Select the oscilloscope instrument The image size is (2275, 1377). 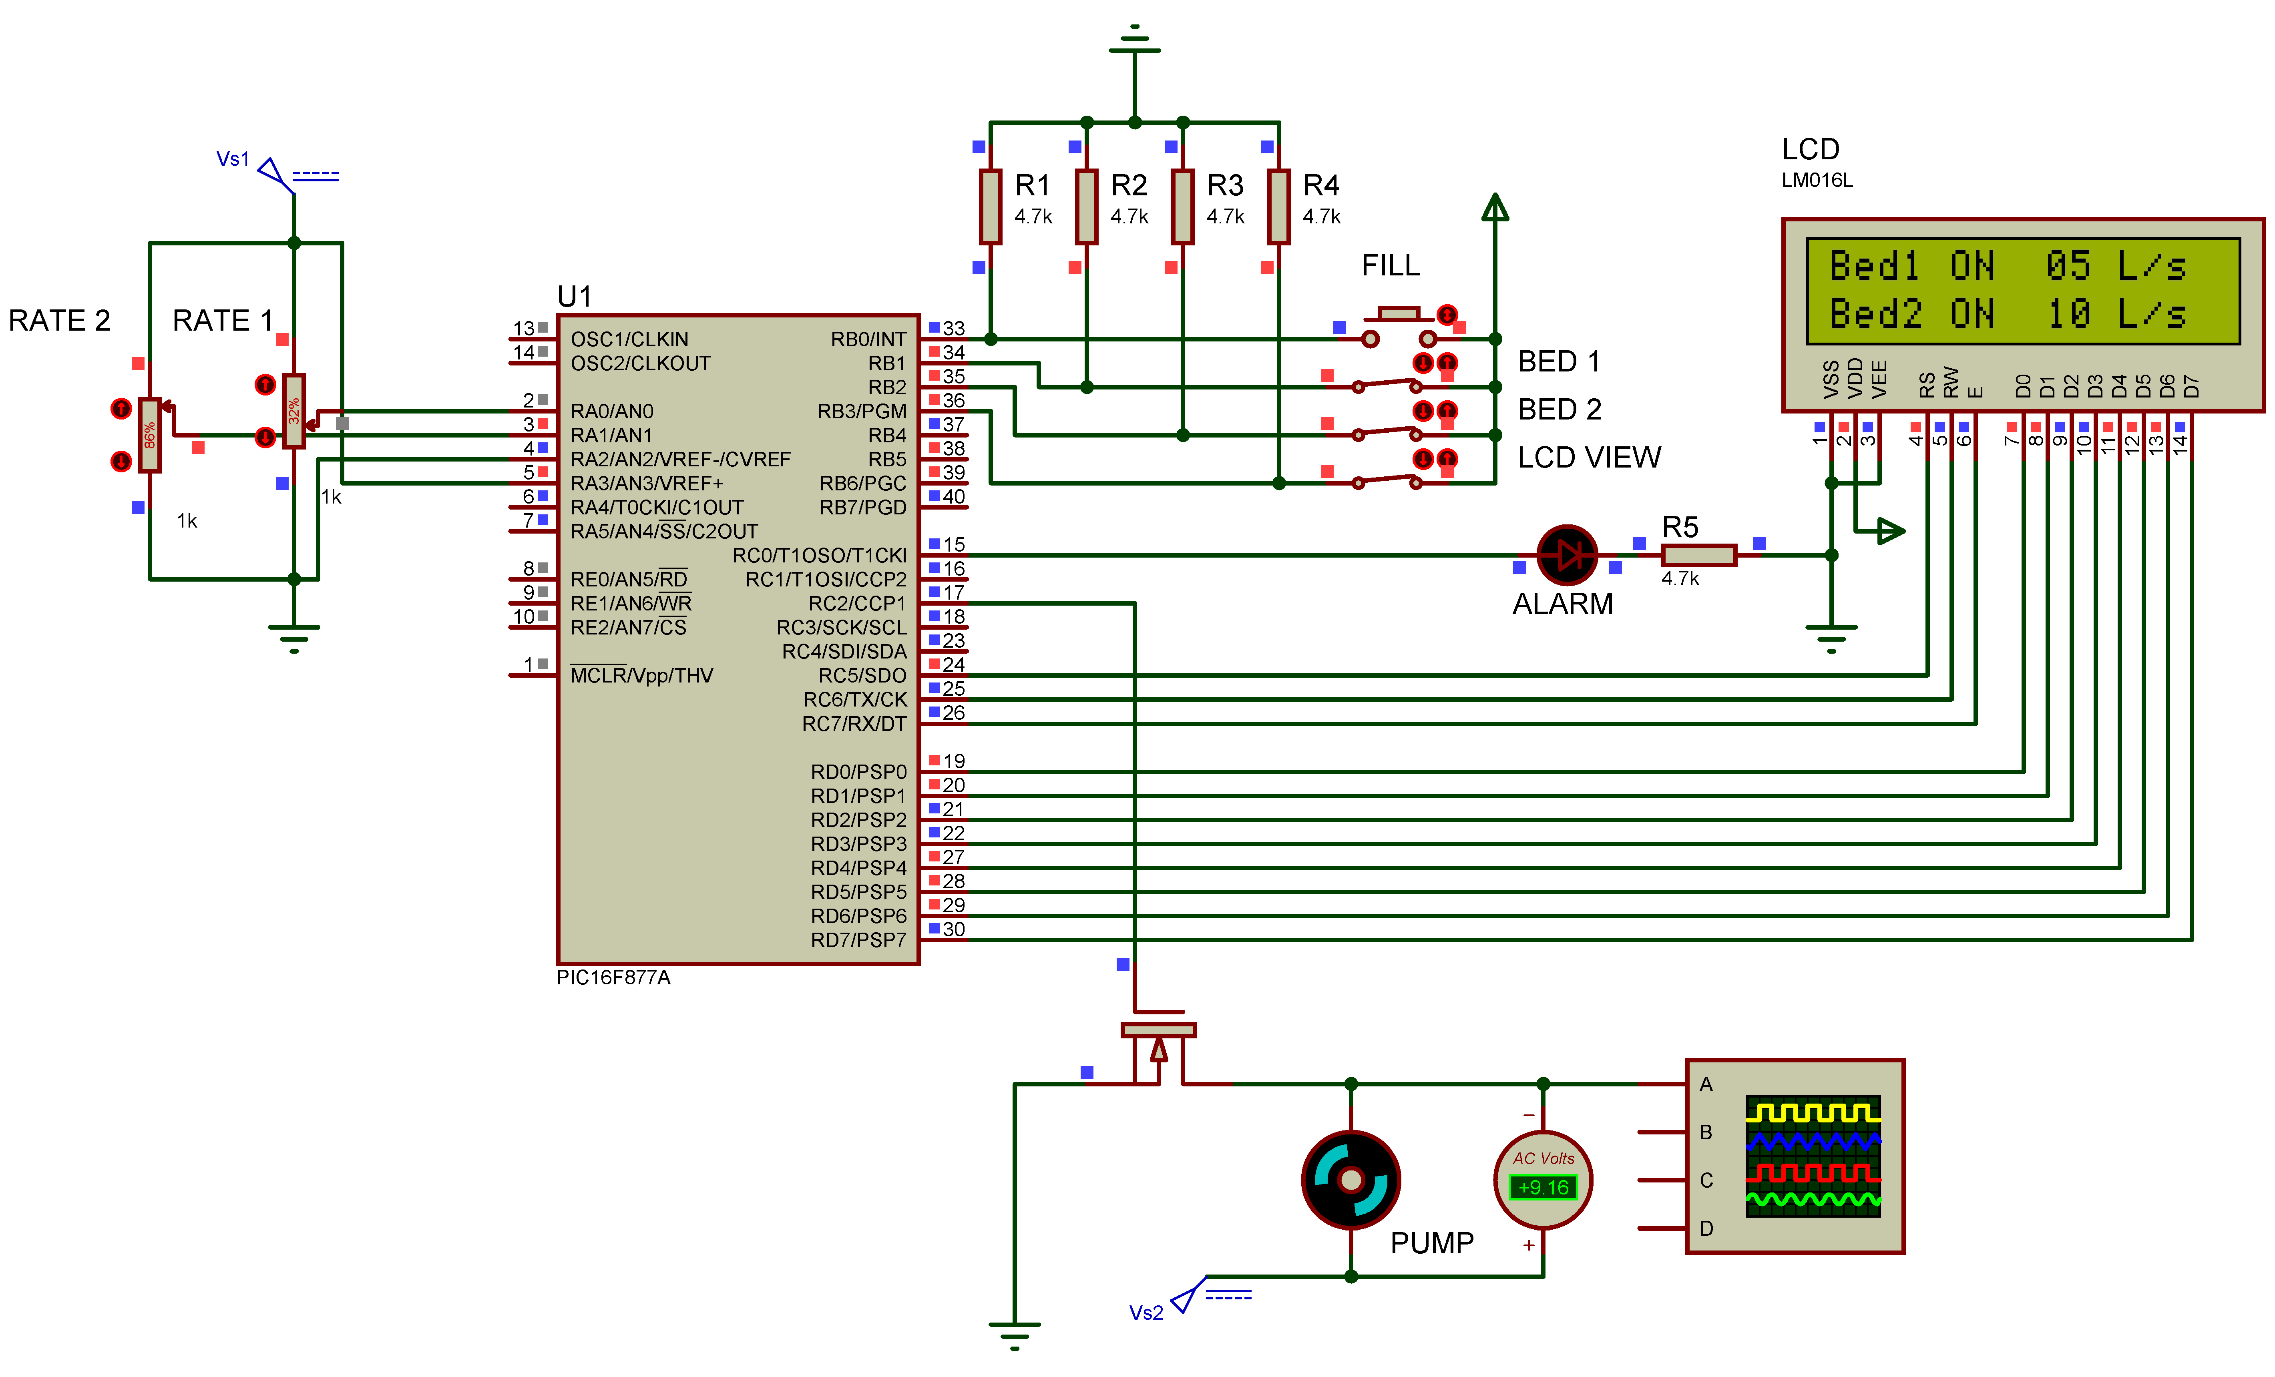point(1795,1156)
